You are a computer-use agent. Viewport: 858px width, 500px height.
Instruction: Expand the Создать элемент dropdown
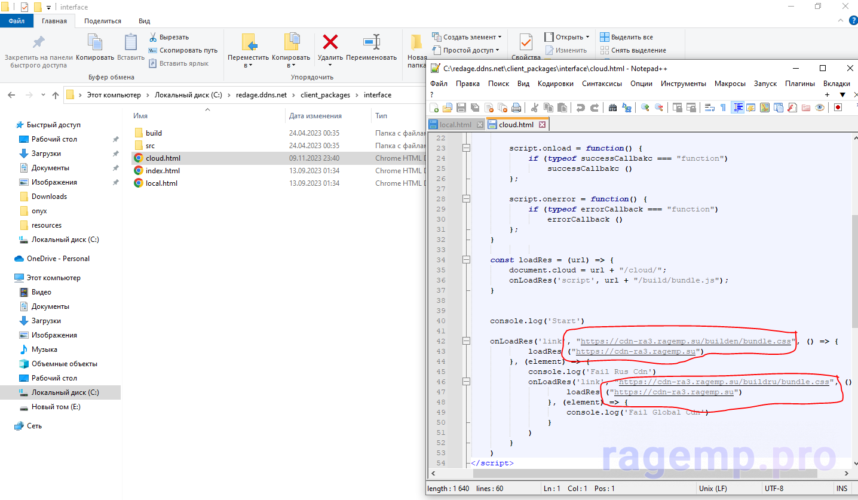coord(466,37)
